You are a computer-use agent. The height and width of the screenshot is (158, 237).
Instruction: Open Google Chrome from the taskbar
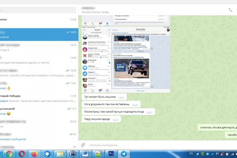[x=9, y=154]
